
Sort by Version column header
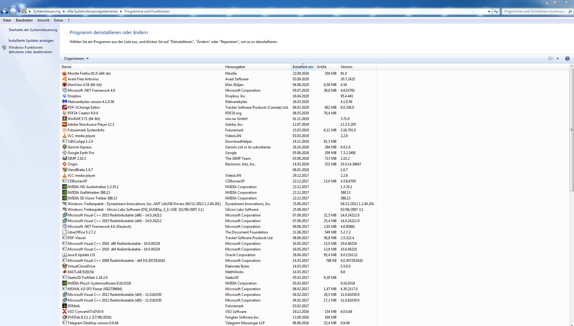(358, 67)
